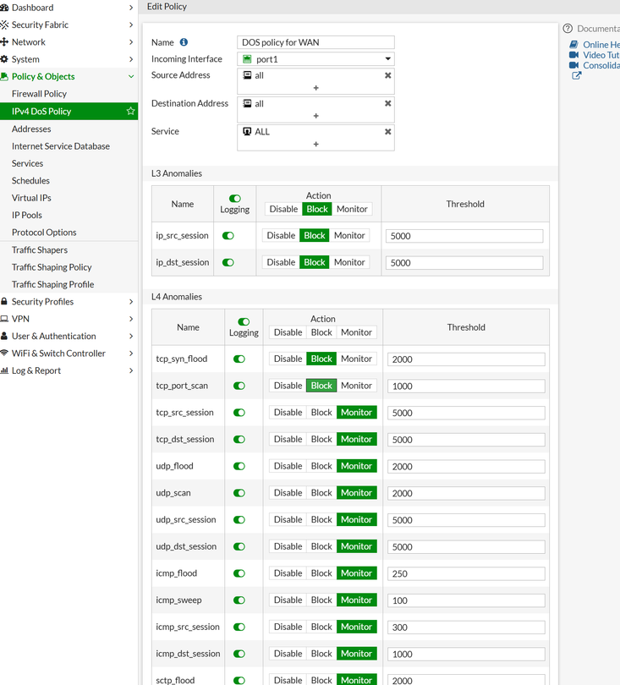Viewport: 620px width, 685px height.
Task: Click the policy Name text field
Action: click(315, 42)
